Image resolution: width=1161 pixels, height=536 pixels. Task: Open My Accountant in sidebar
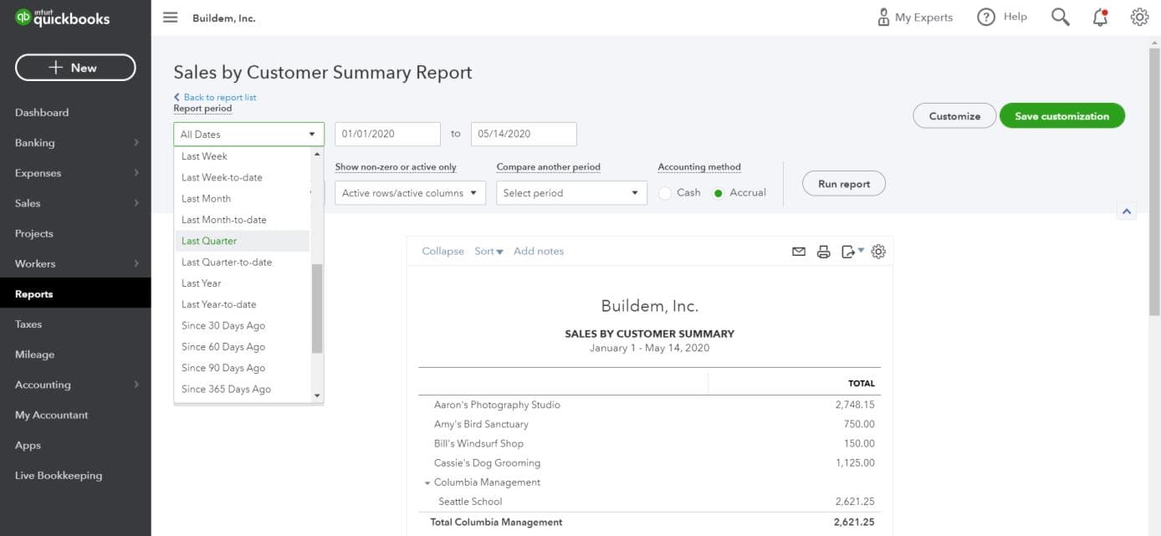(x=75, y=415)
